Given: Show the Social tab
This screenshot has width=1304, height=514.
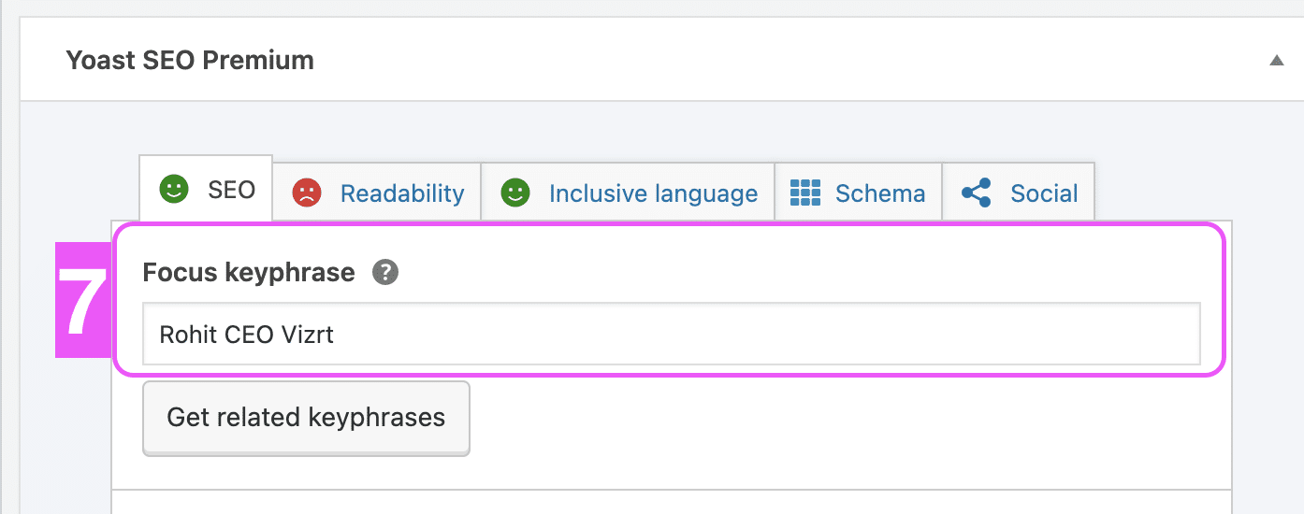Looking at the screenshot, I should click(1044, 193).
